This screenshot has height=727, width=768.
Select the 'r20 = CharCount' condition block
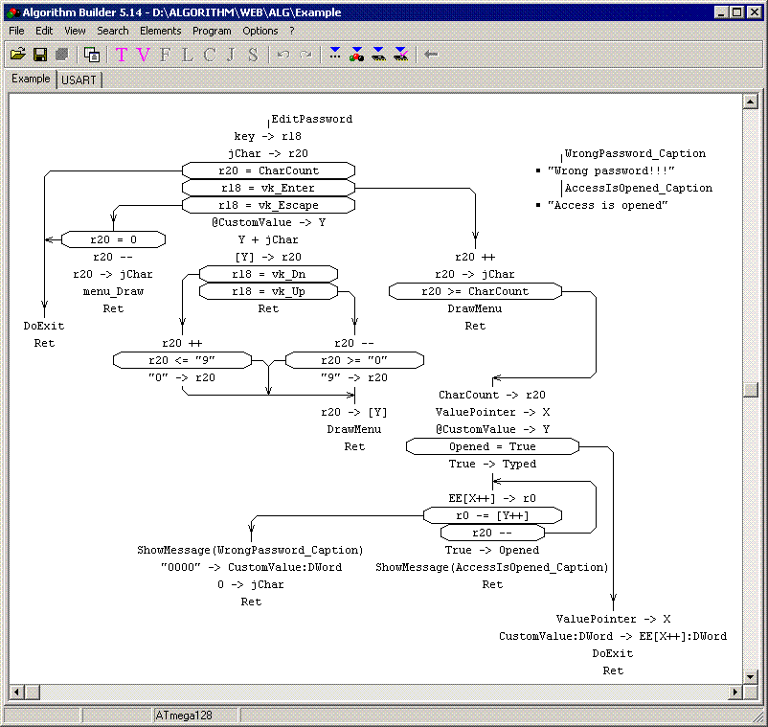pyautogui.click(x=268, y=170)
